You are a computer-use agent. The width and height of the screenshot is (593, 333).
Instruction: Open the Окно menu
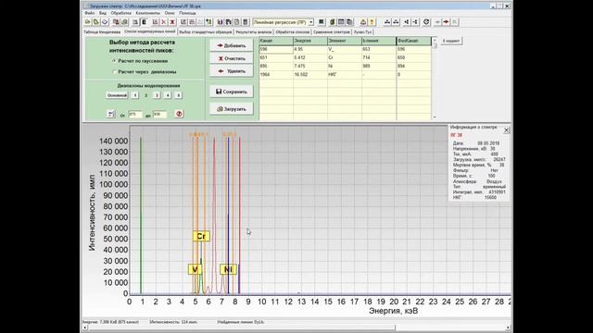(170, 13)
